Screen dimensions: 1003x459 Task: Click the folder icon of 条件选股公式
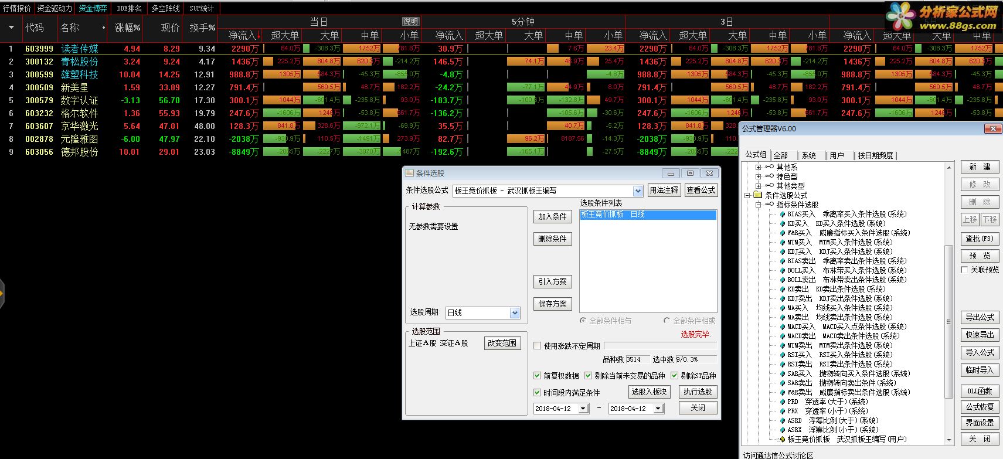point(757,195)
